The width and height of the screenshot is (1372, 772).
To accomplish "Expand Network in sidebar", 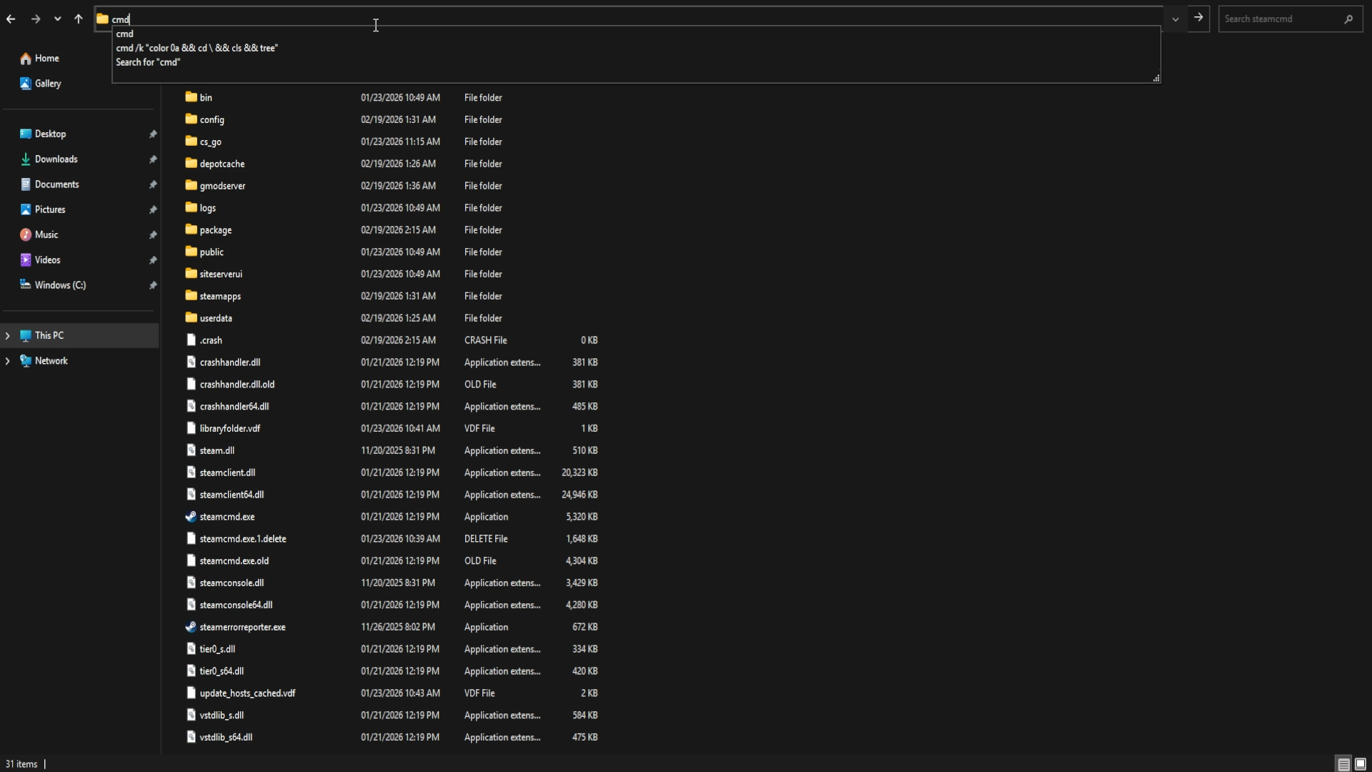I will tap(7, 361).
